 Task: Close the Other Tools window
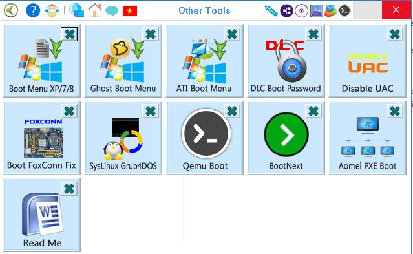coord(396,10)
